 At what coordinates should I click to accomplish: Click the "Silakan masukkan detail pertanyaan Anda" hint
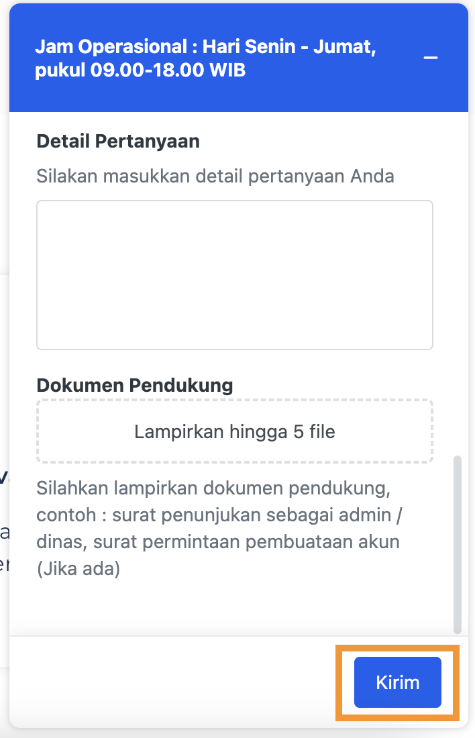point(215,176)
